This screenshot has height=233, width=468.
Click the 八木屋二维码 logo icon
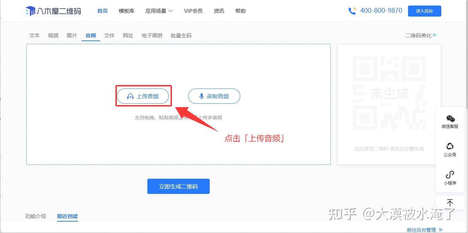point(31,11)
